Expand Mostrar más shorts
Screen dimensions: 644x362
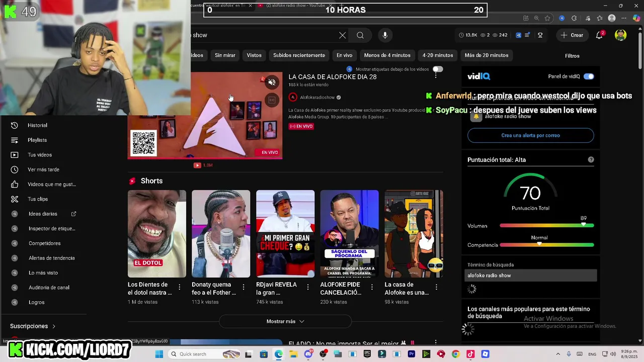[x=285, y=321]
